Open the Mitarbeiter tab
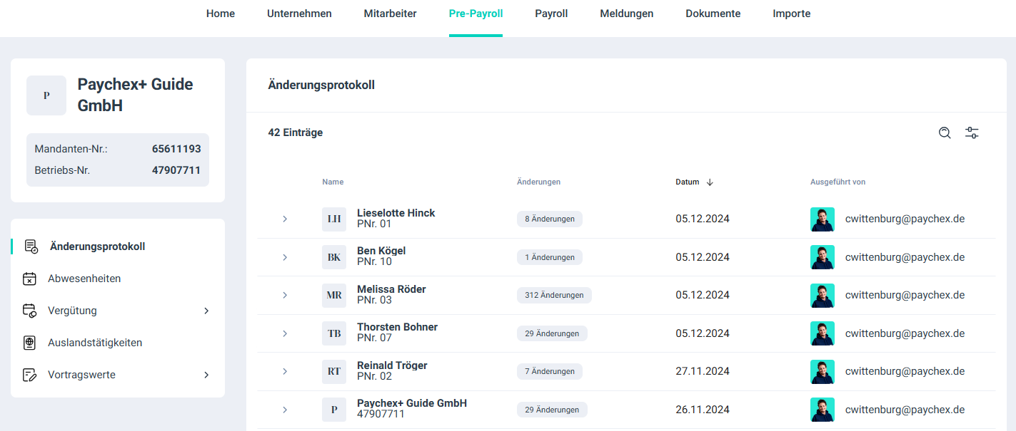Screen dimensions: 1016x431 point(390,14)
